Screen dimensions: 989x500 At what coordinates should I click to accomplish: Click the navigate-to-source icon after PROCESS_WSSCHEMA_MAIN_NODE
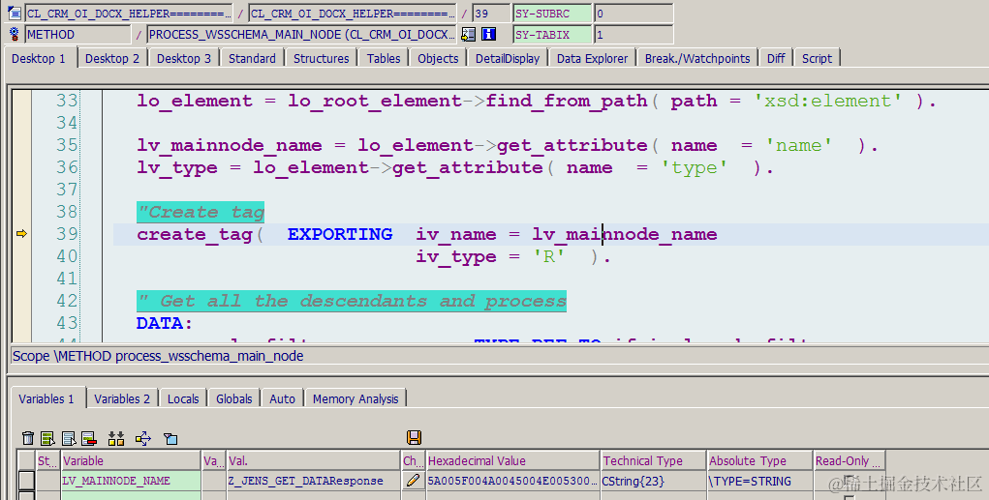(468, 34)
